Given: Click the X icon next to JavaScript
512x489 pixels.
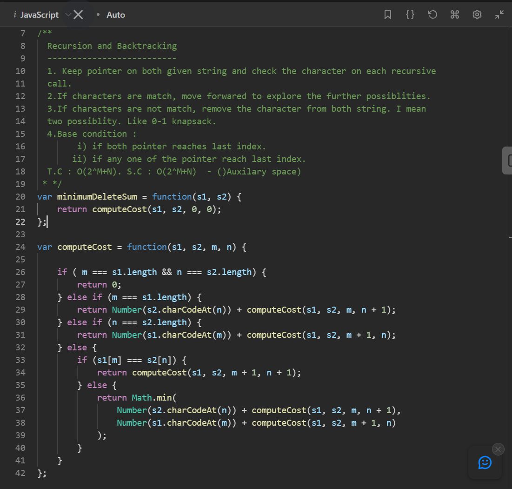Looking at the screenshot, I should pos(79,15).
